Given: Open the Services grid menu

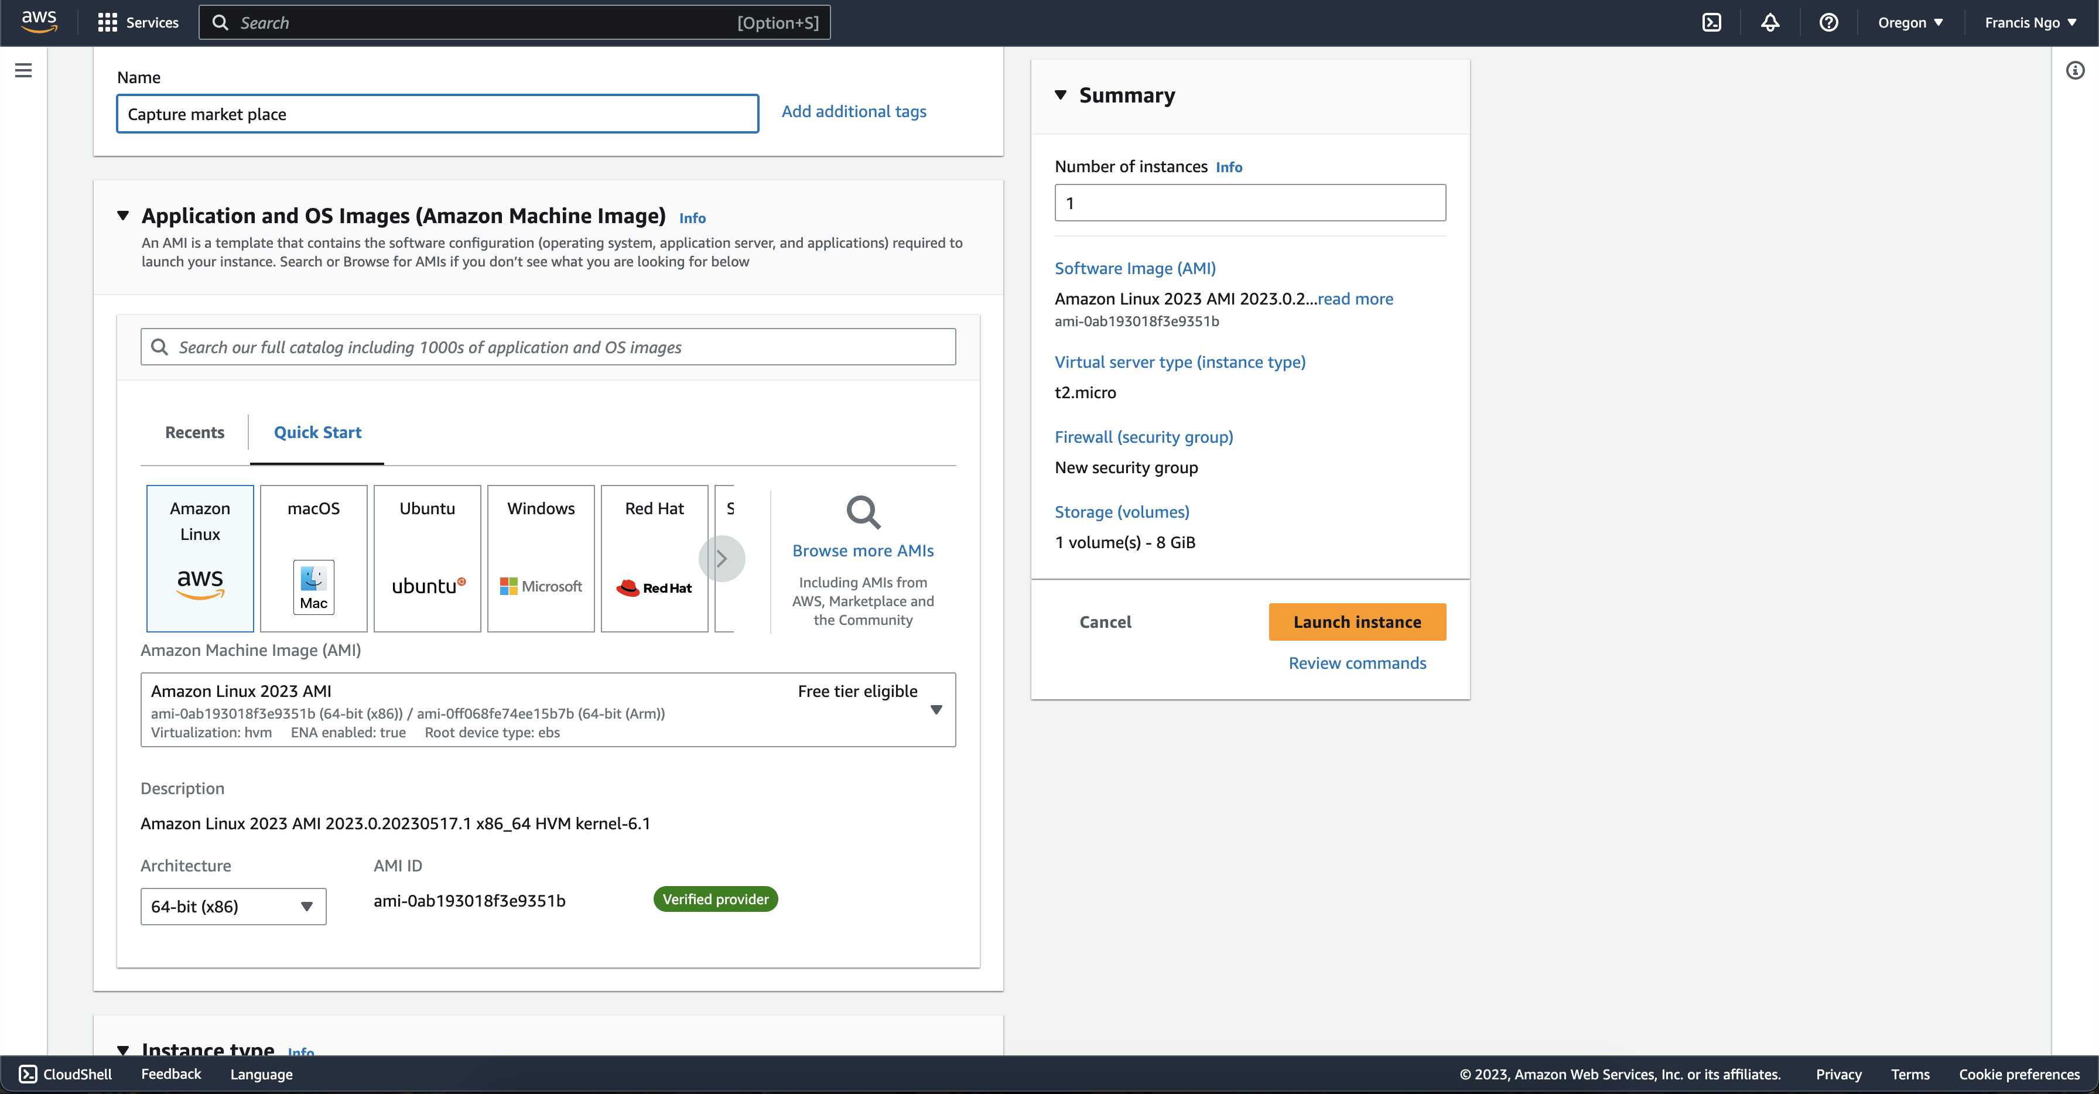Looking at the screenshot, I should (x=138, y=23).
